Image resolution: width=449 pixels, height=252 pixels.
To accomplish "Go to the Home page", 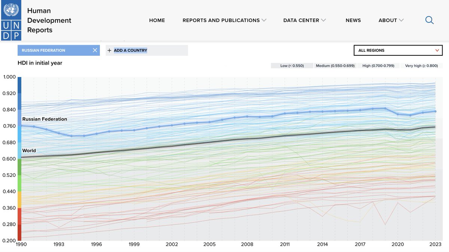I will (x=157, y=21).
